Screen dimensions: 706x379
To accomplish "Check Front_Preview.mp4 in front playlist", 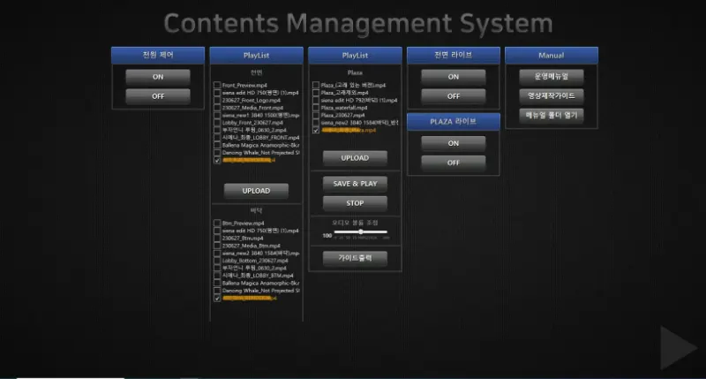I will [x=217, y=85].
